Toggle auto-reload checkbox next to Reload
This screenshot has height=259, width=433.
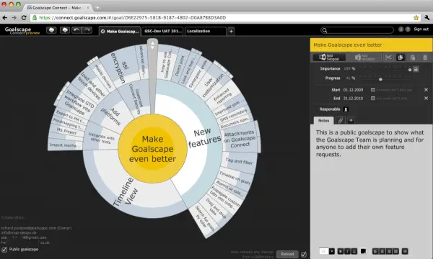(x=304, y=254)
